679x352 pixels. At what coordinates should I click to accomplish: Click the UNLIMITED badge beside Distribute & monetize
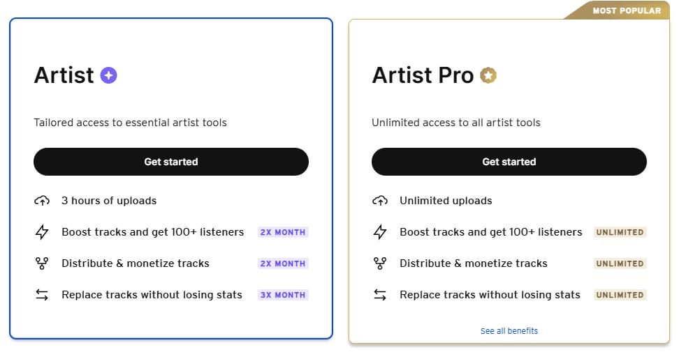620,263
